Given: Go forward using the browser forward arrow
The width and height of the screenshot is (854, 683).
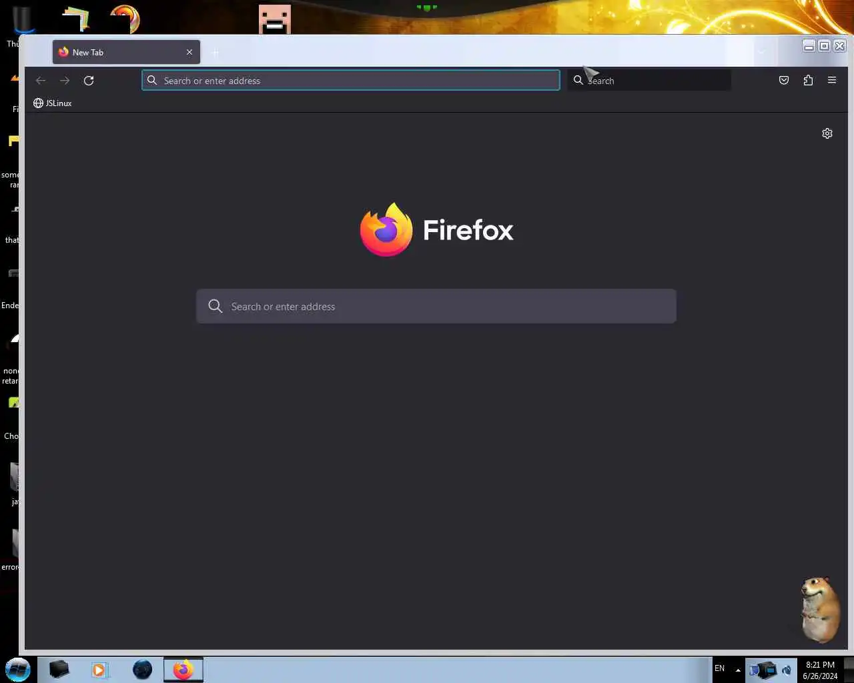Looking at the screenshot, I should (x=65, y=81).
